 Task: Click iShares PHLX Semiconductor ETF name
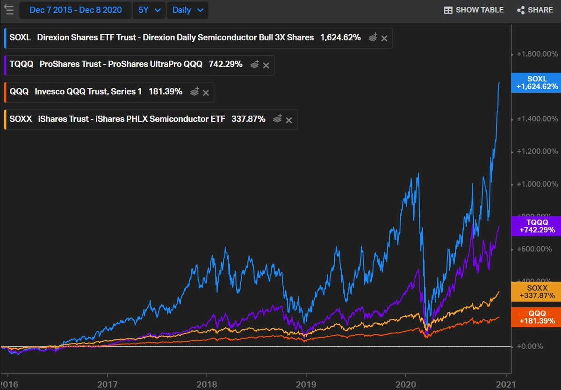pos(132,119)
